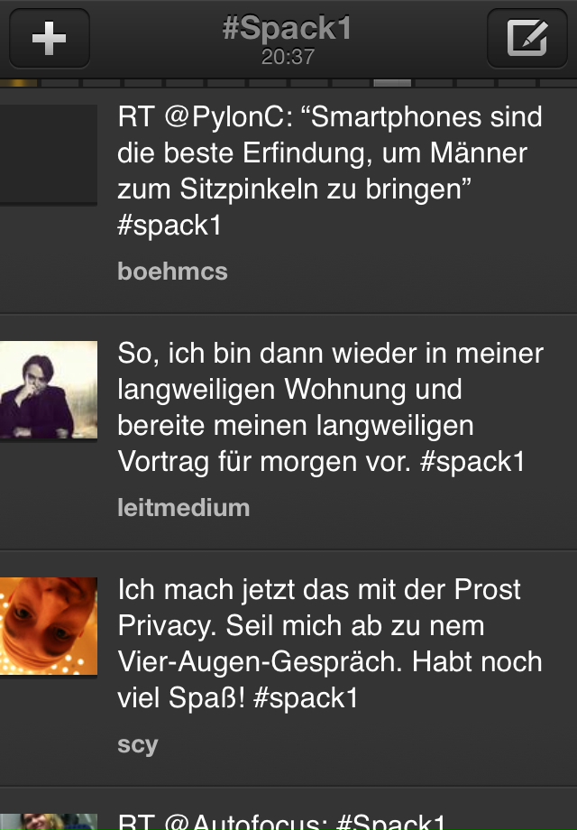Tap the 20:37 timestamp under the title

pyautogui.click(x=288, y=56)
